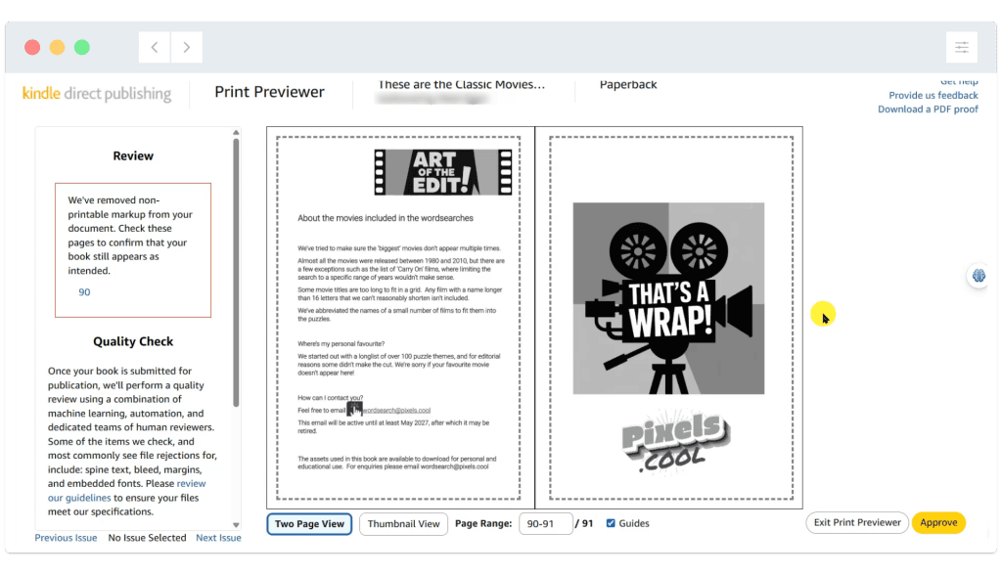Approve the book preview
The width and height of the screenshot is (1002, 574).
(x=938, y=522)
